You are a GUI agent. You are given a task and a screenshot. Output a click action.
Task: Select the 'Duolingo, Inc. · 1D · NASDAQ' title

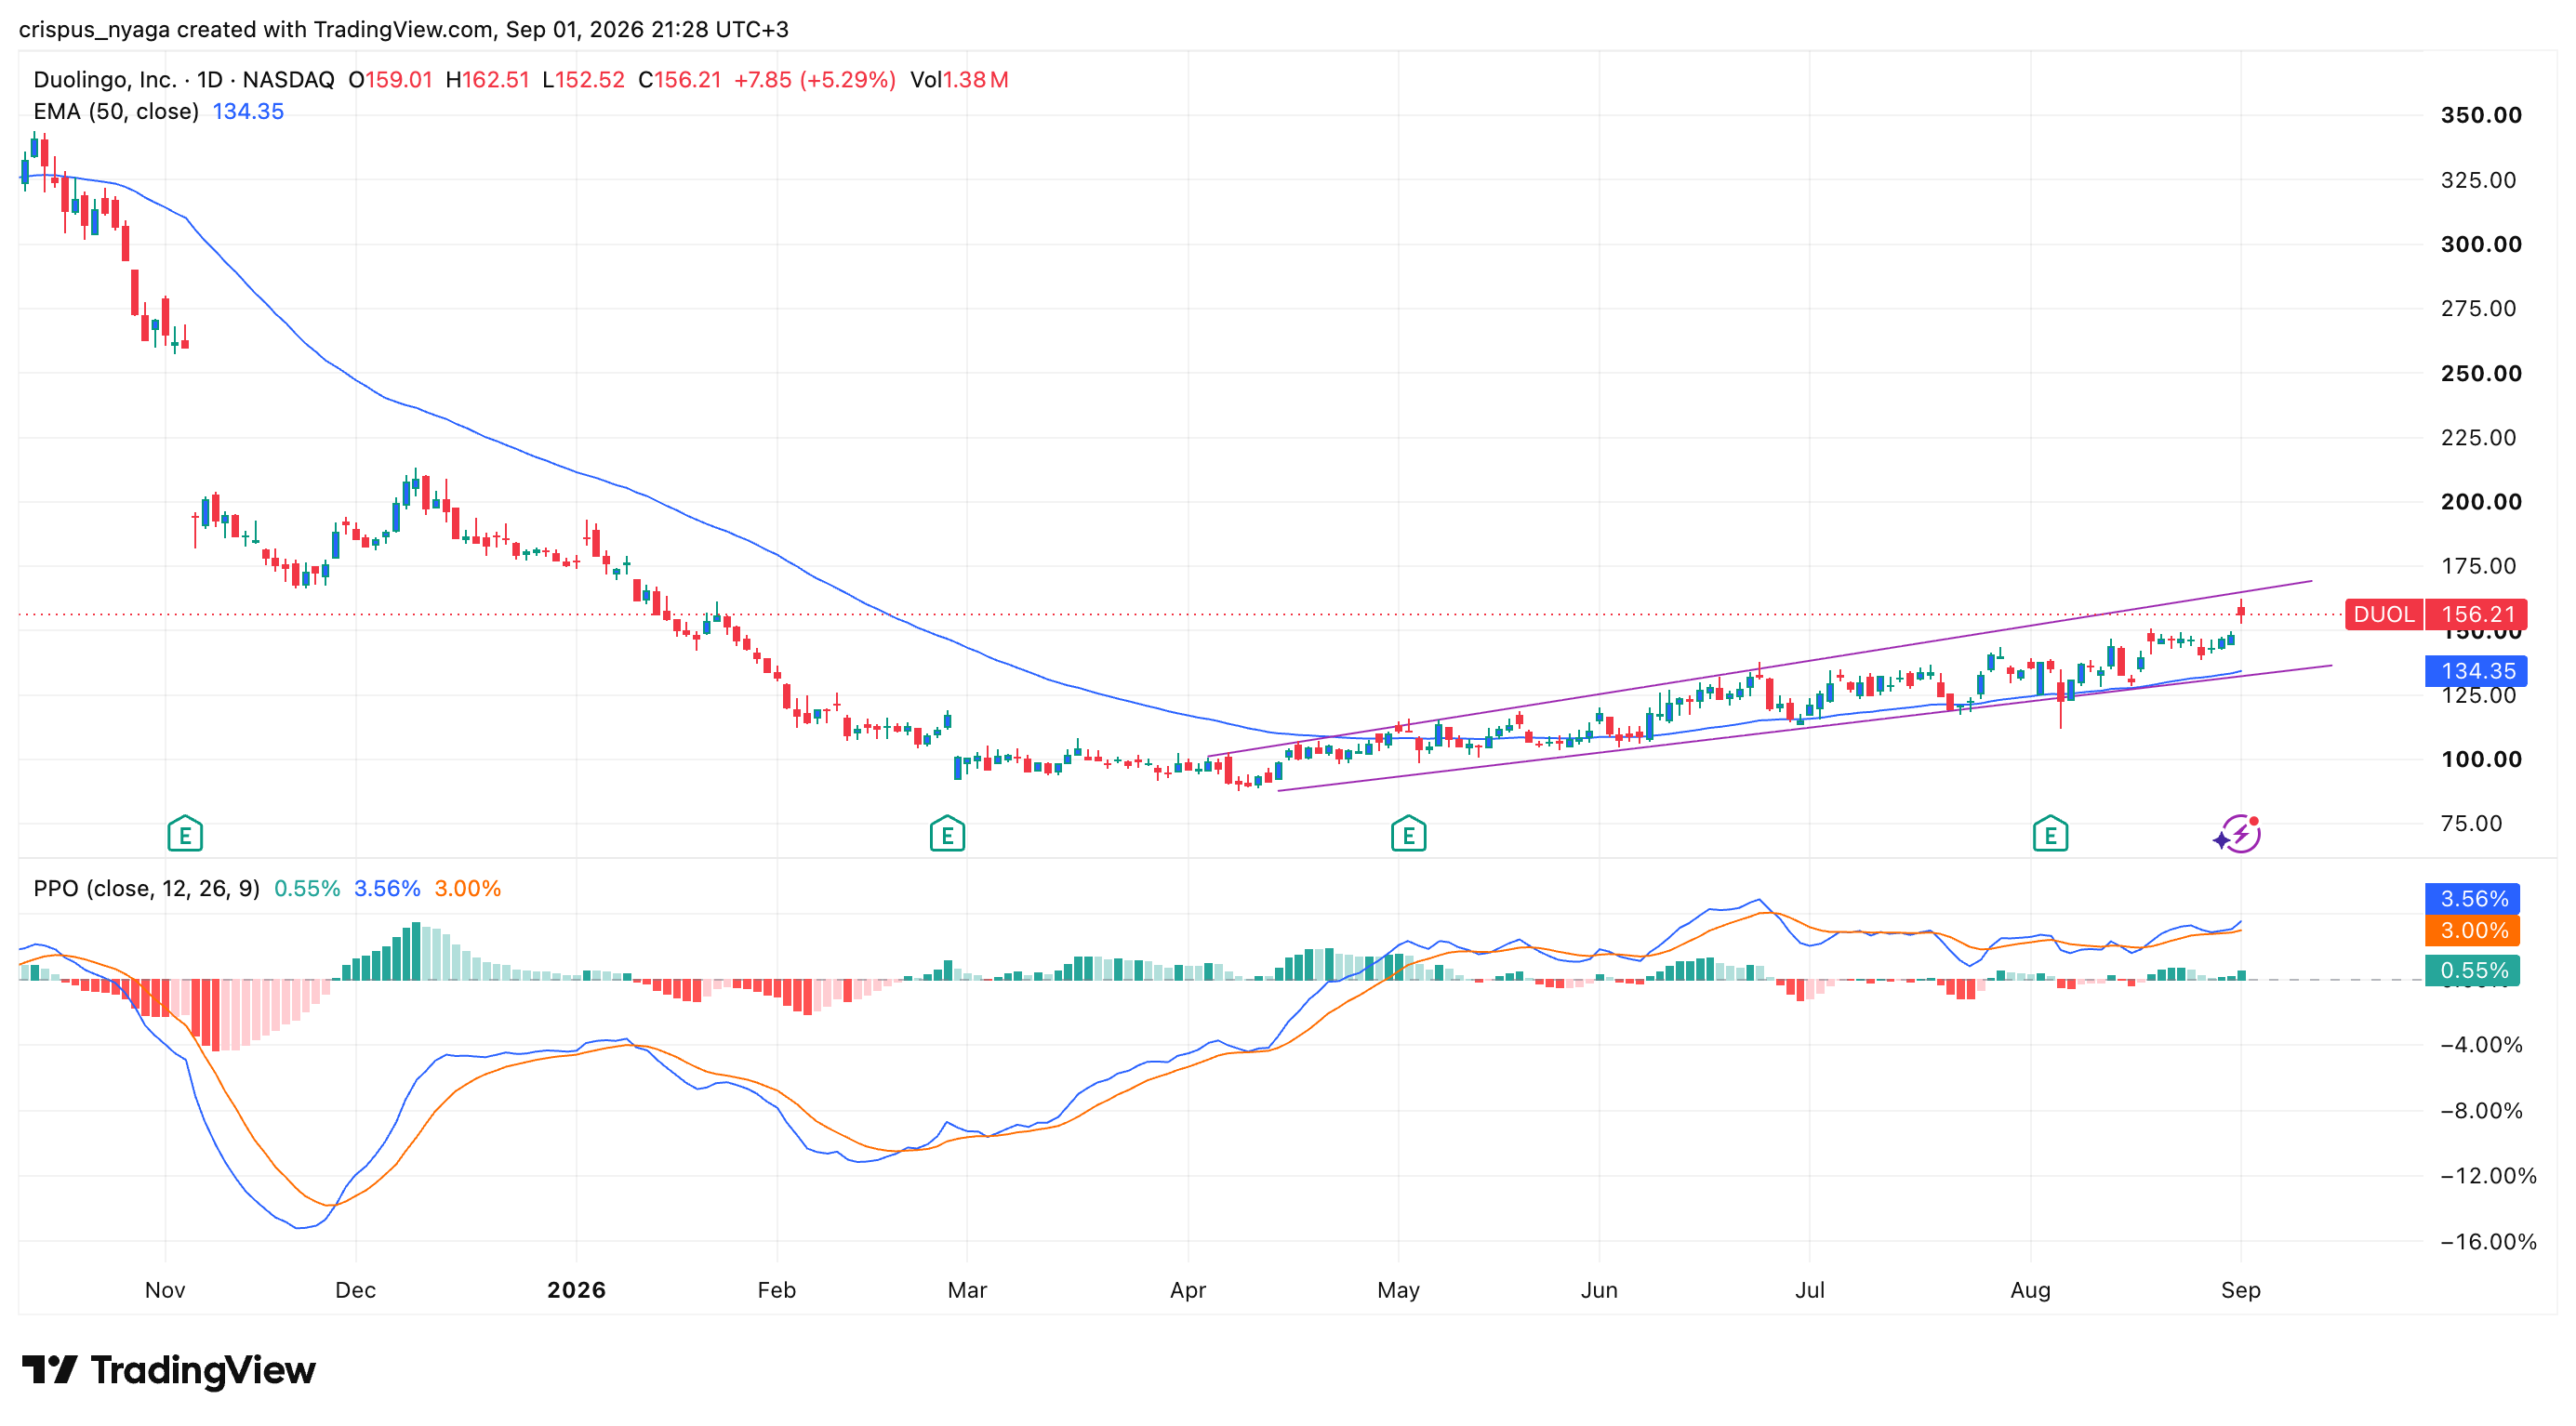[184, 80]
